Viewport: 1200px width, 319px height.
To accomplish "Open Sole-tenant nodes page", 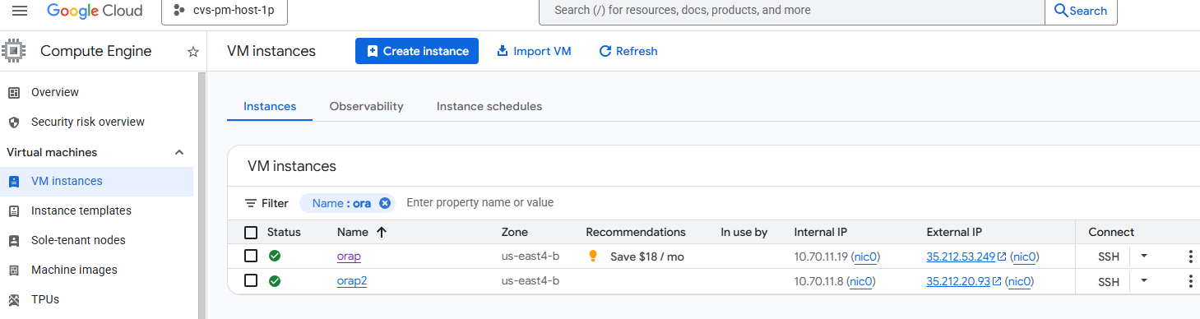I will tap(78, 240).
